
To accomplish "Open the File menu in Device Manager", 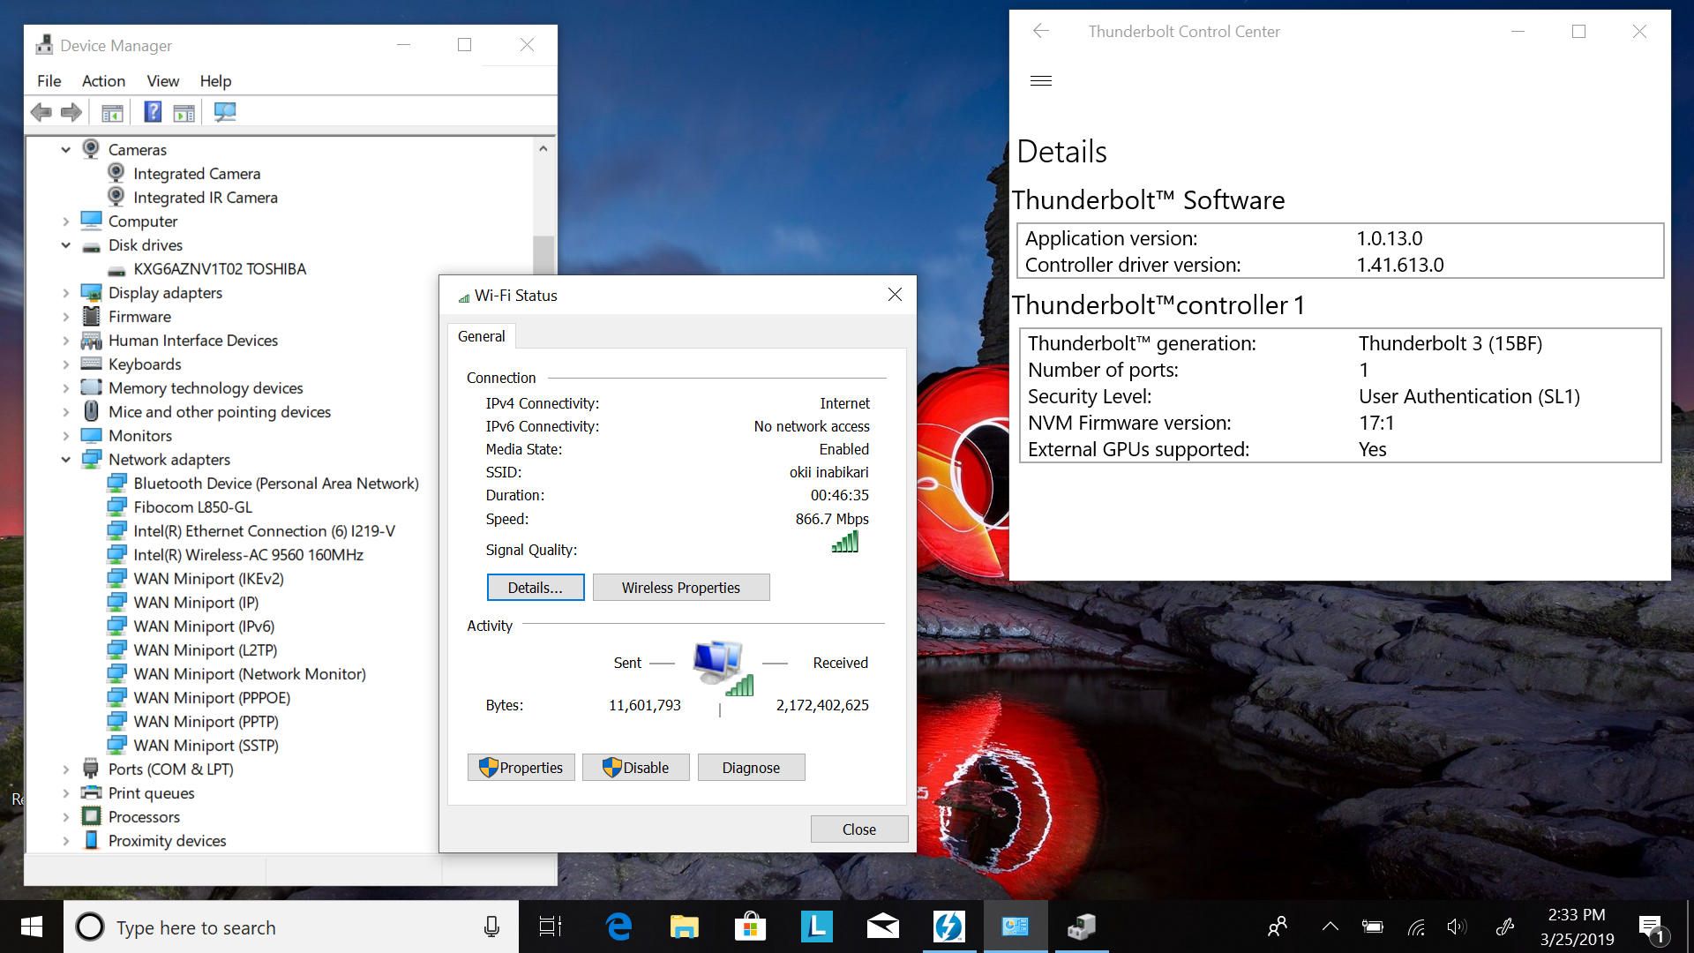I will (x=49, y=81).
